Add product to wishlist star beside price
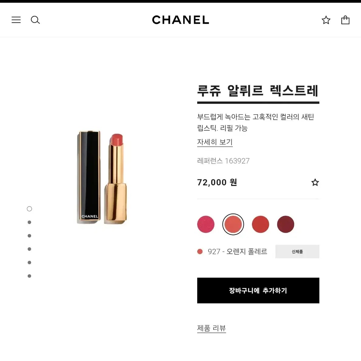This screenshot has height=361, width=361. pyautogui.click(x=315, y=182)
